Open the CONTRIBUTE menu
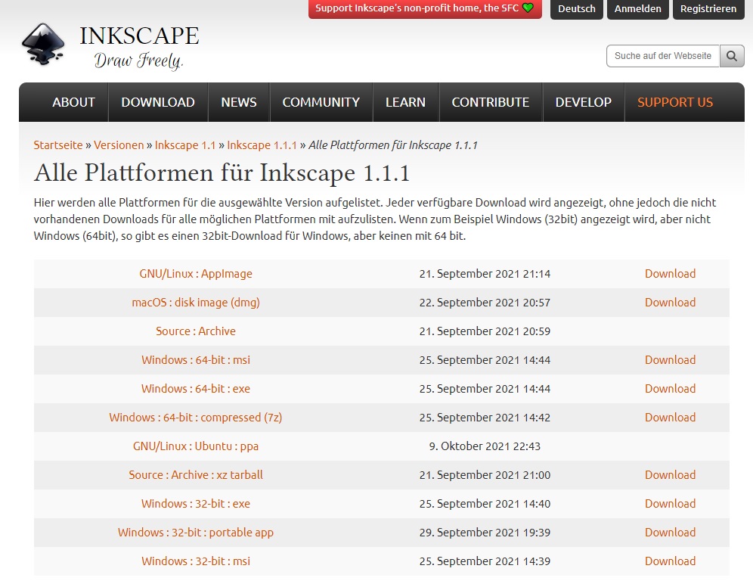The width and height of the screenshot is (753, 581). point(491,102)
